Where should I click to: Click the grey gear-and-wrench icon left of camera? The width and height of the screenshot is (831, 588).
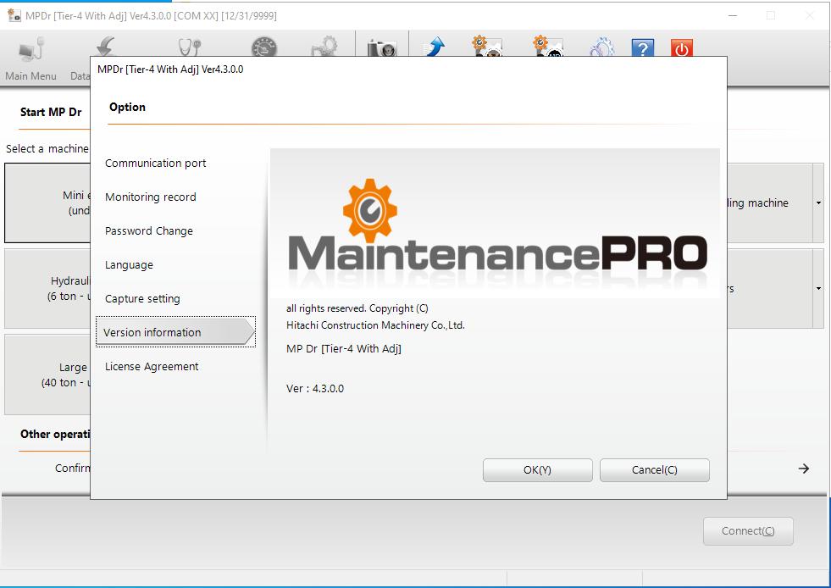pyautogui.click(x=324, y=46)
